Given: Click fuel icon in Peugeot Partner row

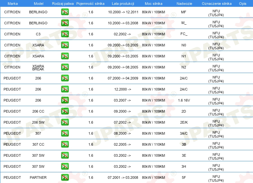Looking at the screenshot, I should (65, 177).
